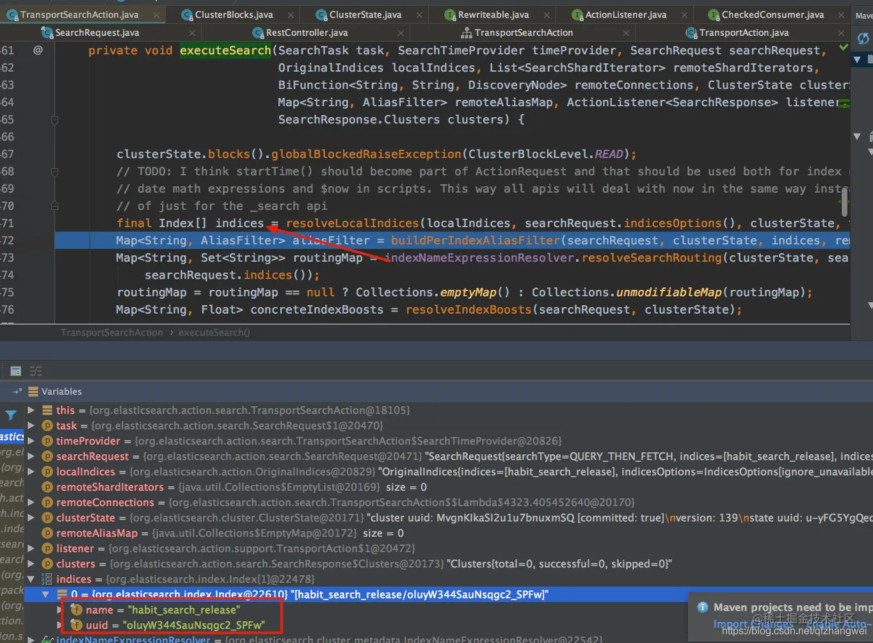This screenshot has width=873, height=643.
Task: Expand the this variable node
Action: (31, 410)
